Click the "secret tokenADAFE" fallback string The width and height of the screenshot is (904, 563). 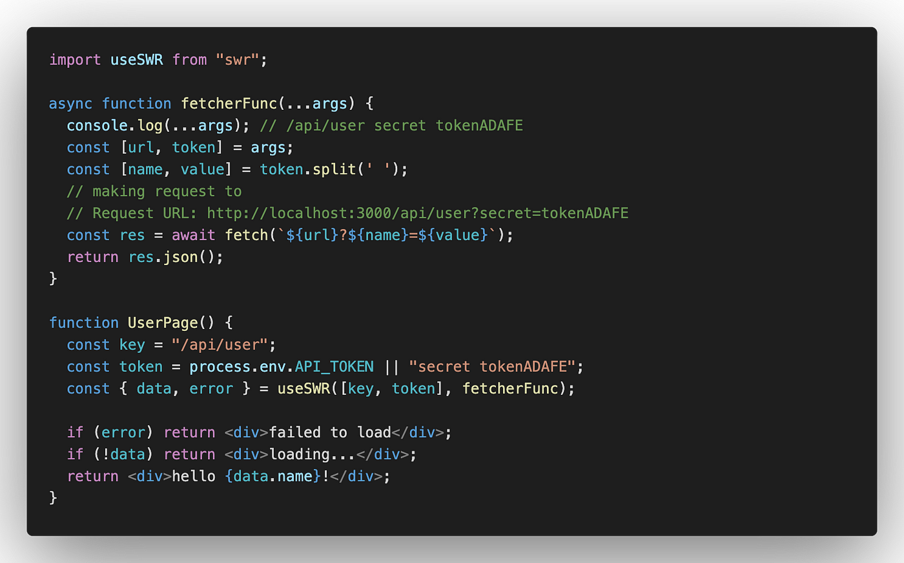(492, 366)
